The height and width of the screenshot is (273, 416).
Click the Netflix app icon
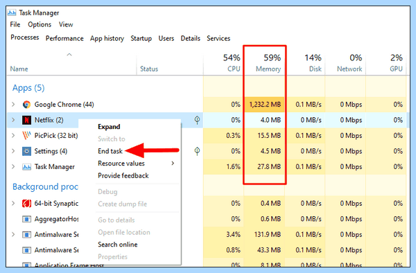click(26, 120)
